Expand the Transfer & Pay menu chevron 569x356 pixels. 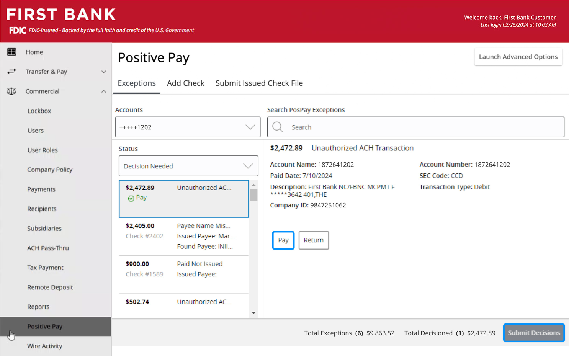tap(103, 72)
